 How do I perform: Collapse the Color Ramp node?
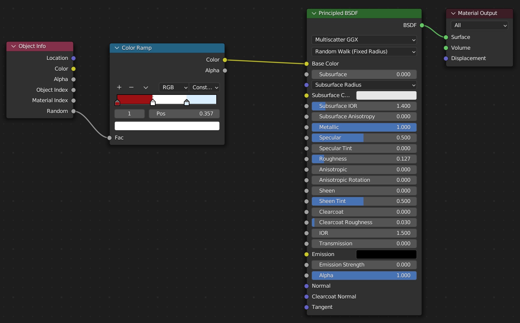tap(117, 48)
